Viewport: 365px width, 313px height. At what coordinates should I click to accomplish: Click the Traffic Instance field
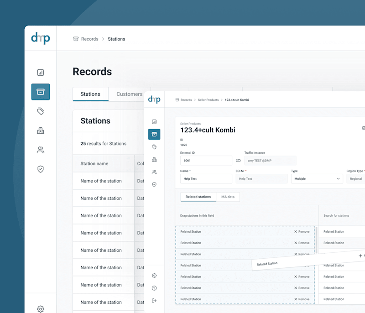(x=270, y=161)
